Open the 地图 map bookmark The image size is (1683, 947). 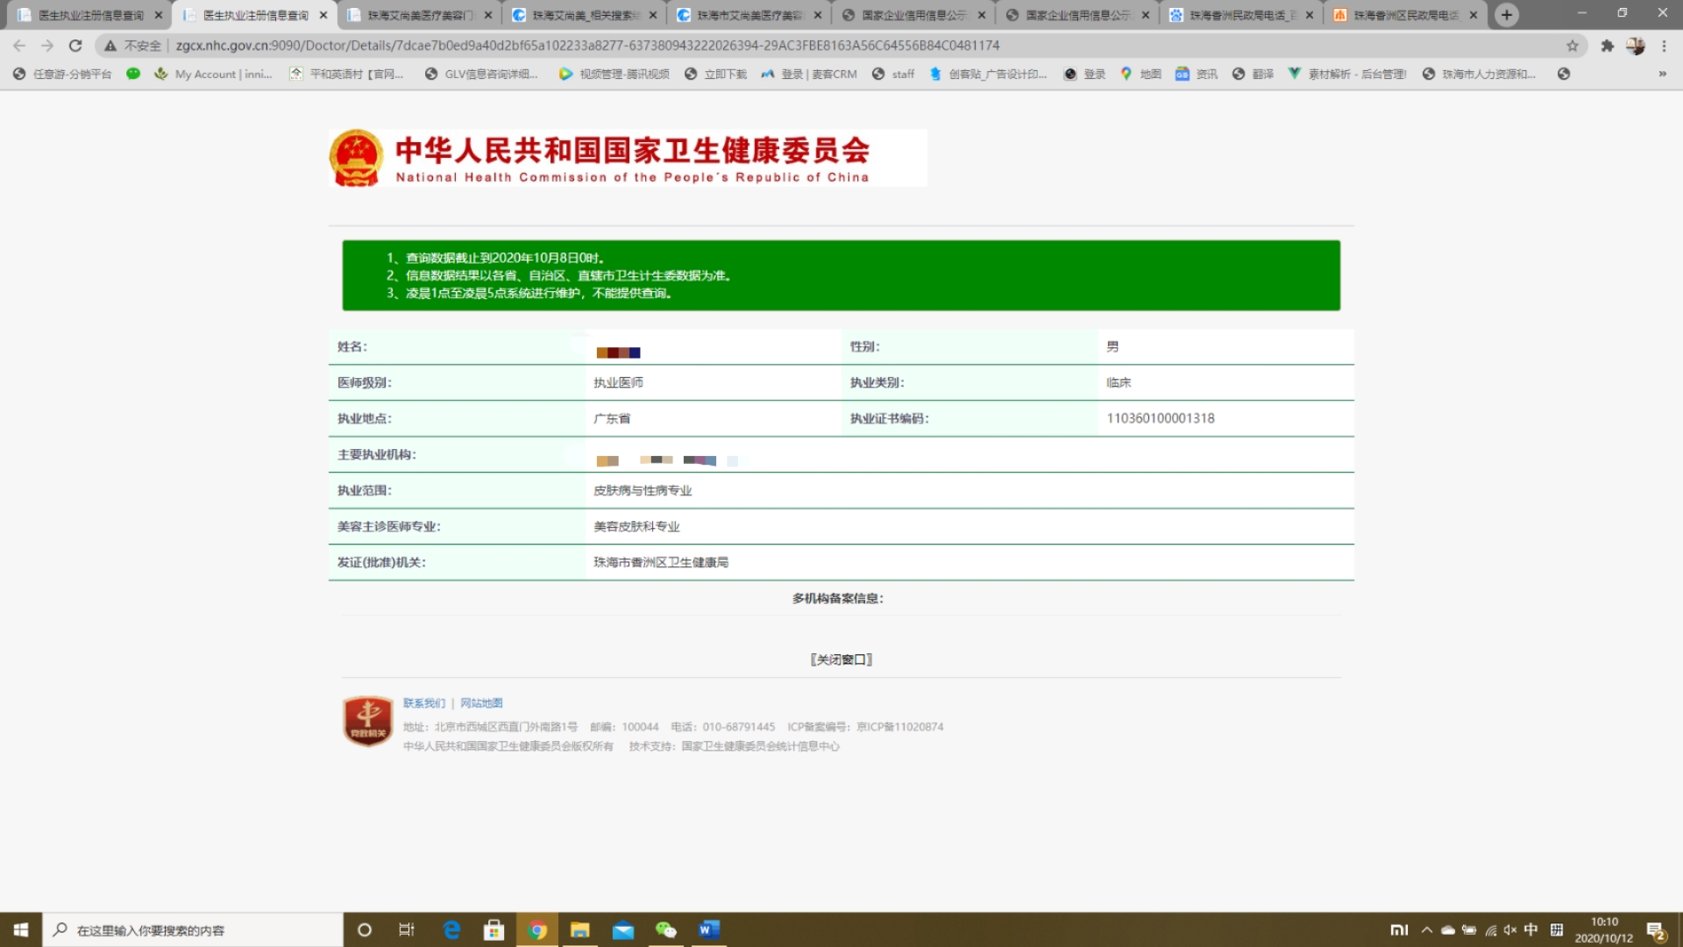pyautogui.click(x=1140, y=74)
